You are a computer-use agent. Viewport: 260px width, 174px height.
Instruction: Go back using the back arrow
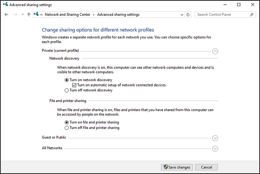6,14
